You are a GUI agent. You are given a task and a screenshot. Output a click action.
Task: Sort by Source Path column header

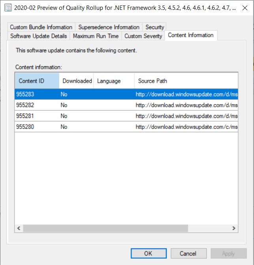pyautogui.click(x=186, y=81)
